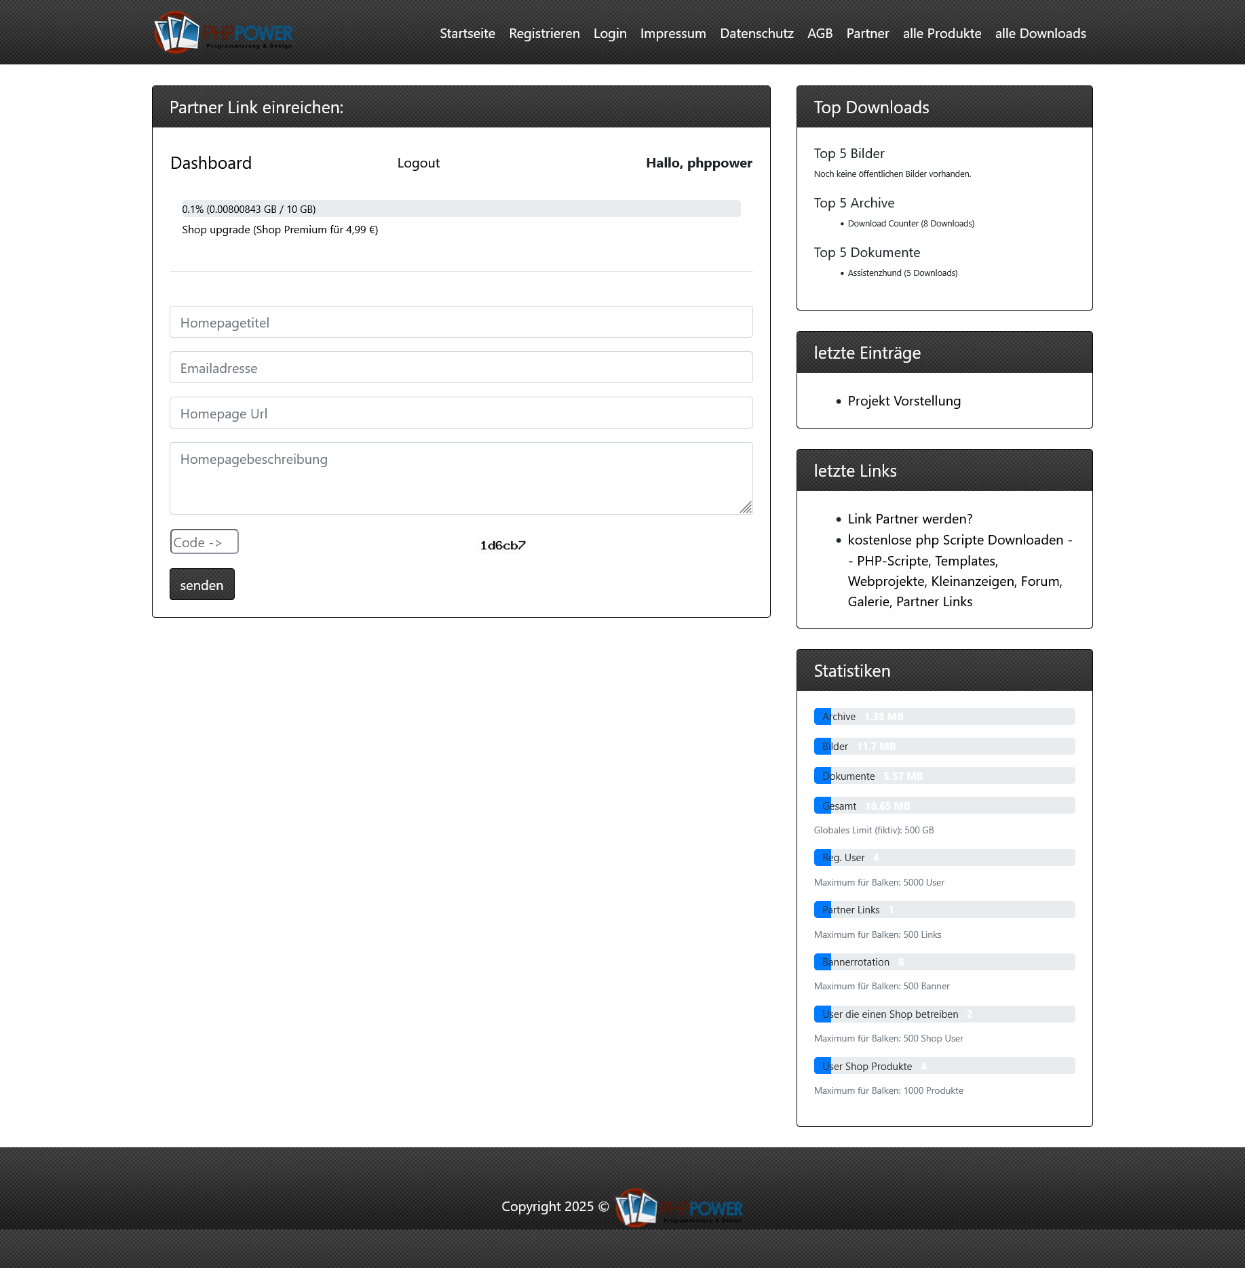Open the Impressum menu item

[x=672, y=33]
